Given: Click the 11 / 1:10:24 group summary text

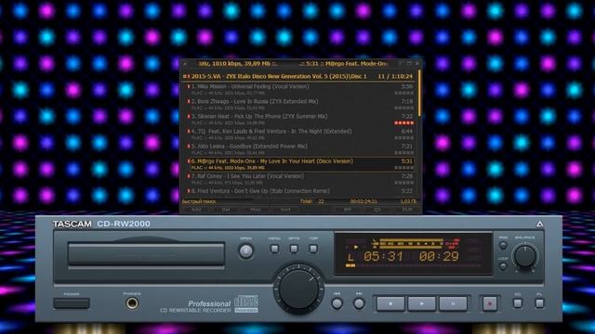Looking at the screenshot, I should pyautogui.click(x=395, y=76).
